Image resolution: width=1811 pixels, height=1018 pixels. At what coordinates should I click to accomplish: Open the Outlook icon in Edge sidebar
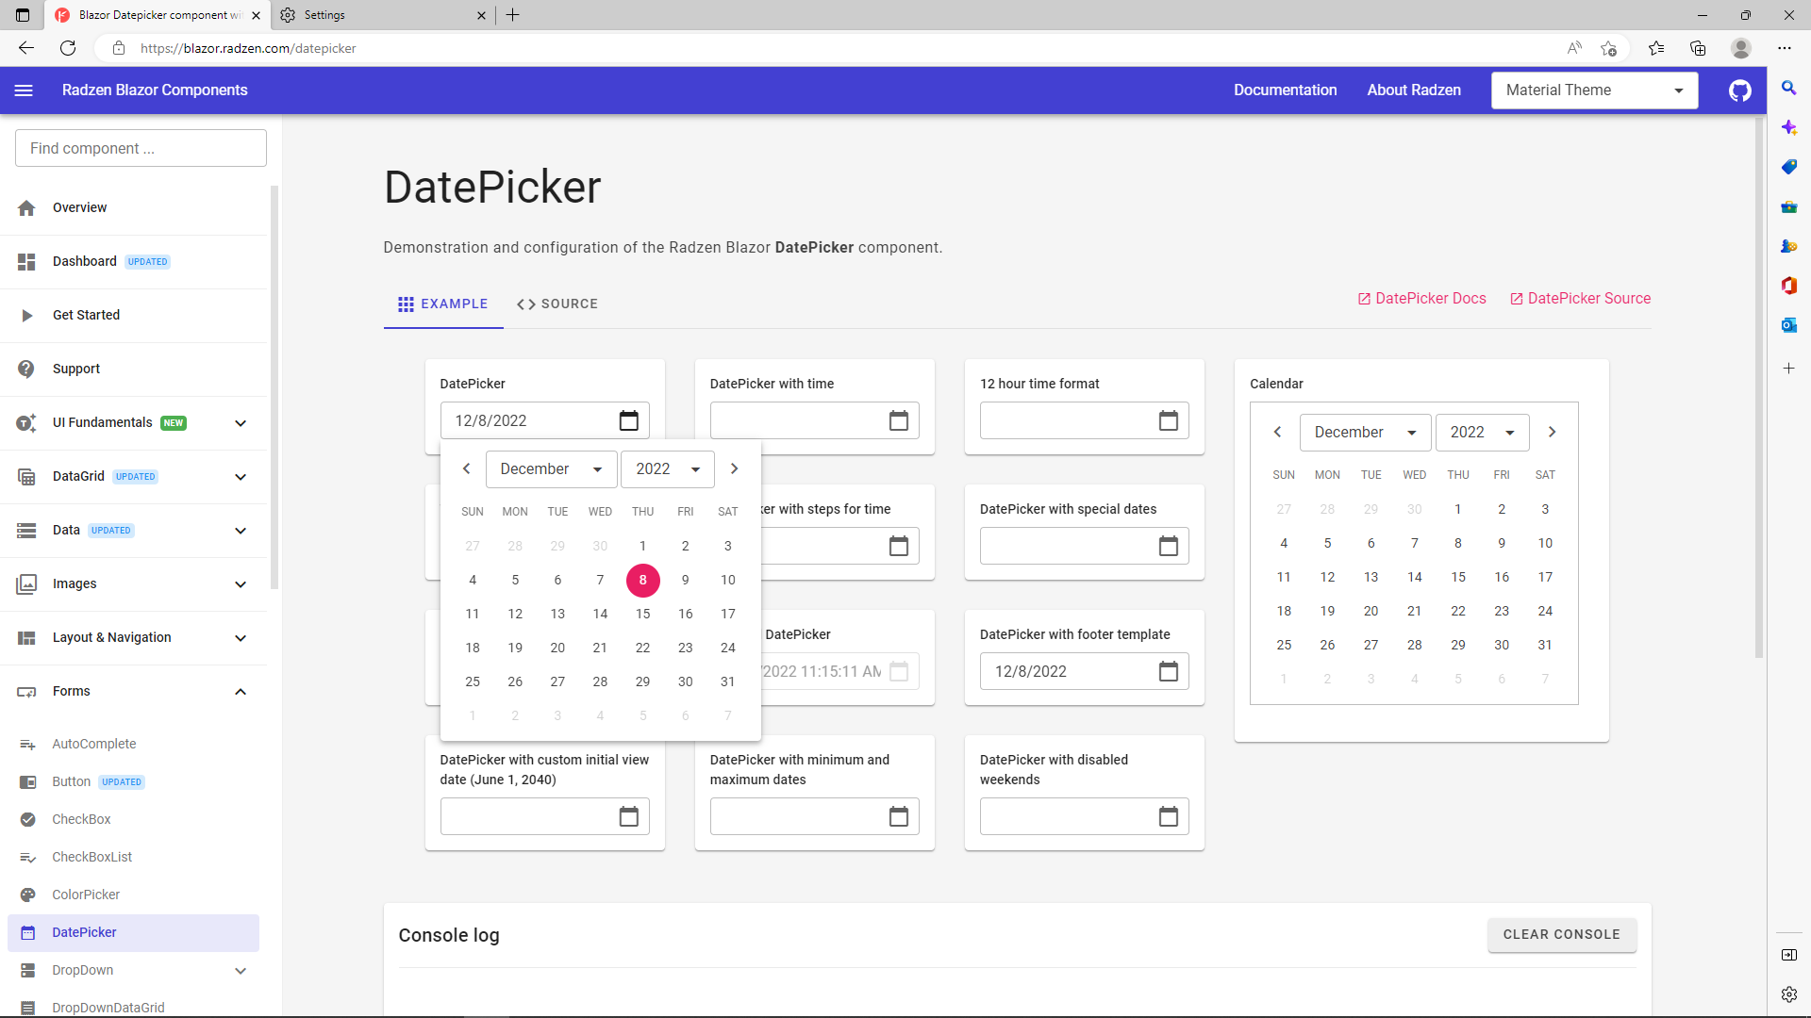1788,325
